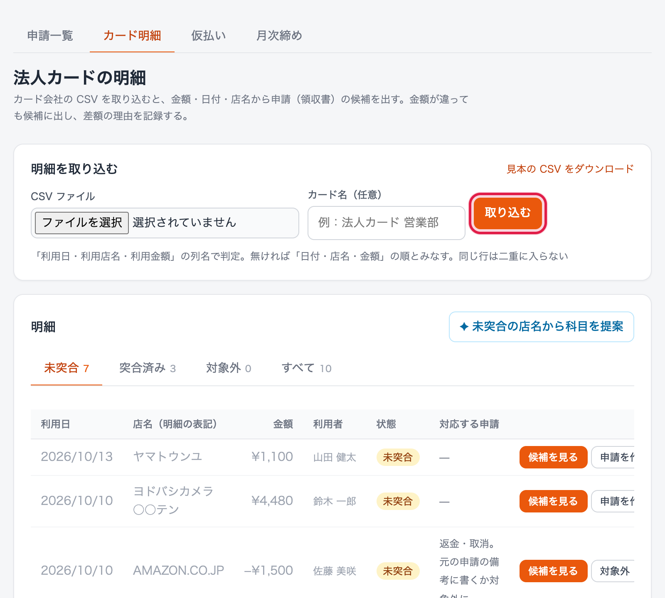Click the 選択されていません file status text
Image resolution: width=665 pixels, height=598 pixels.
click(x=185, y=223)
